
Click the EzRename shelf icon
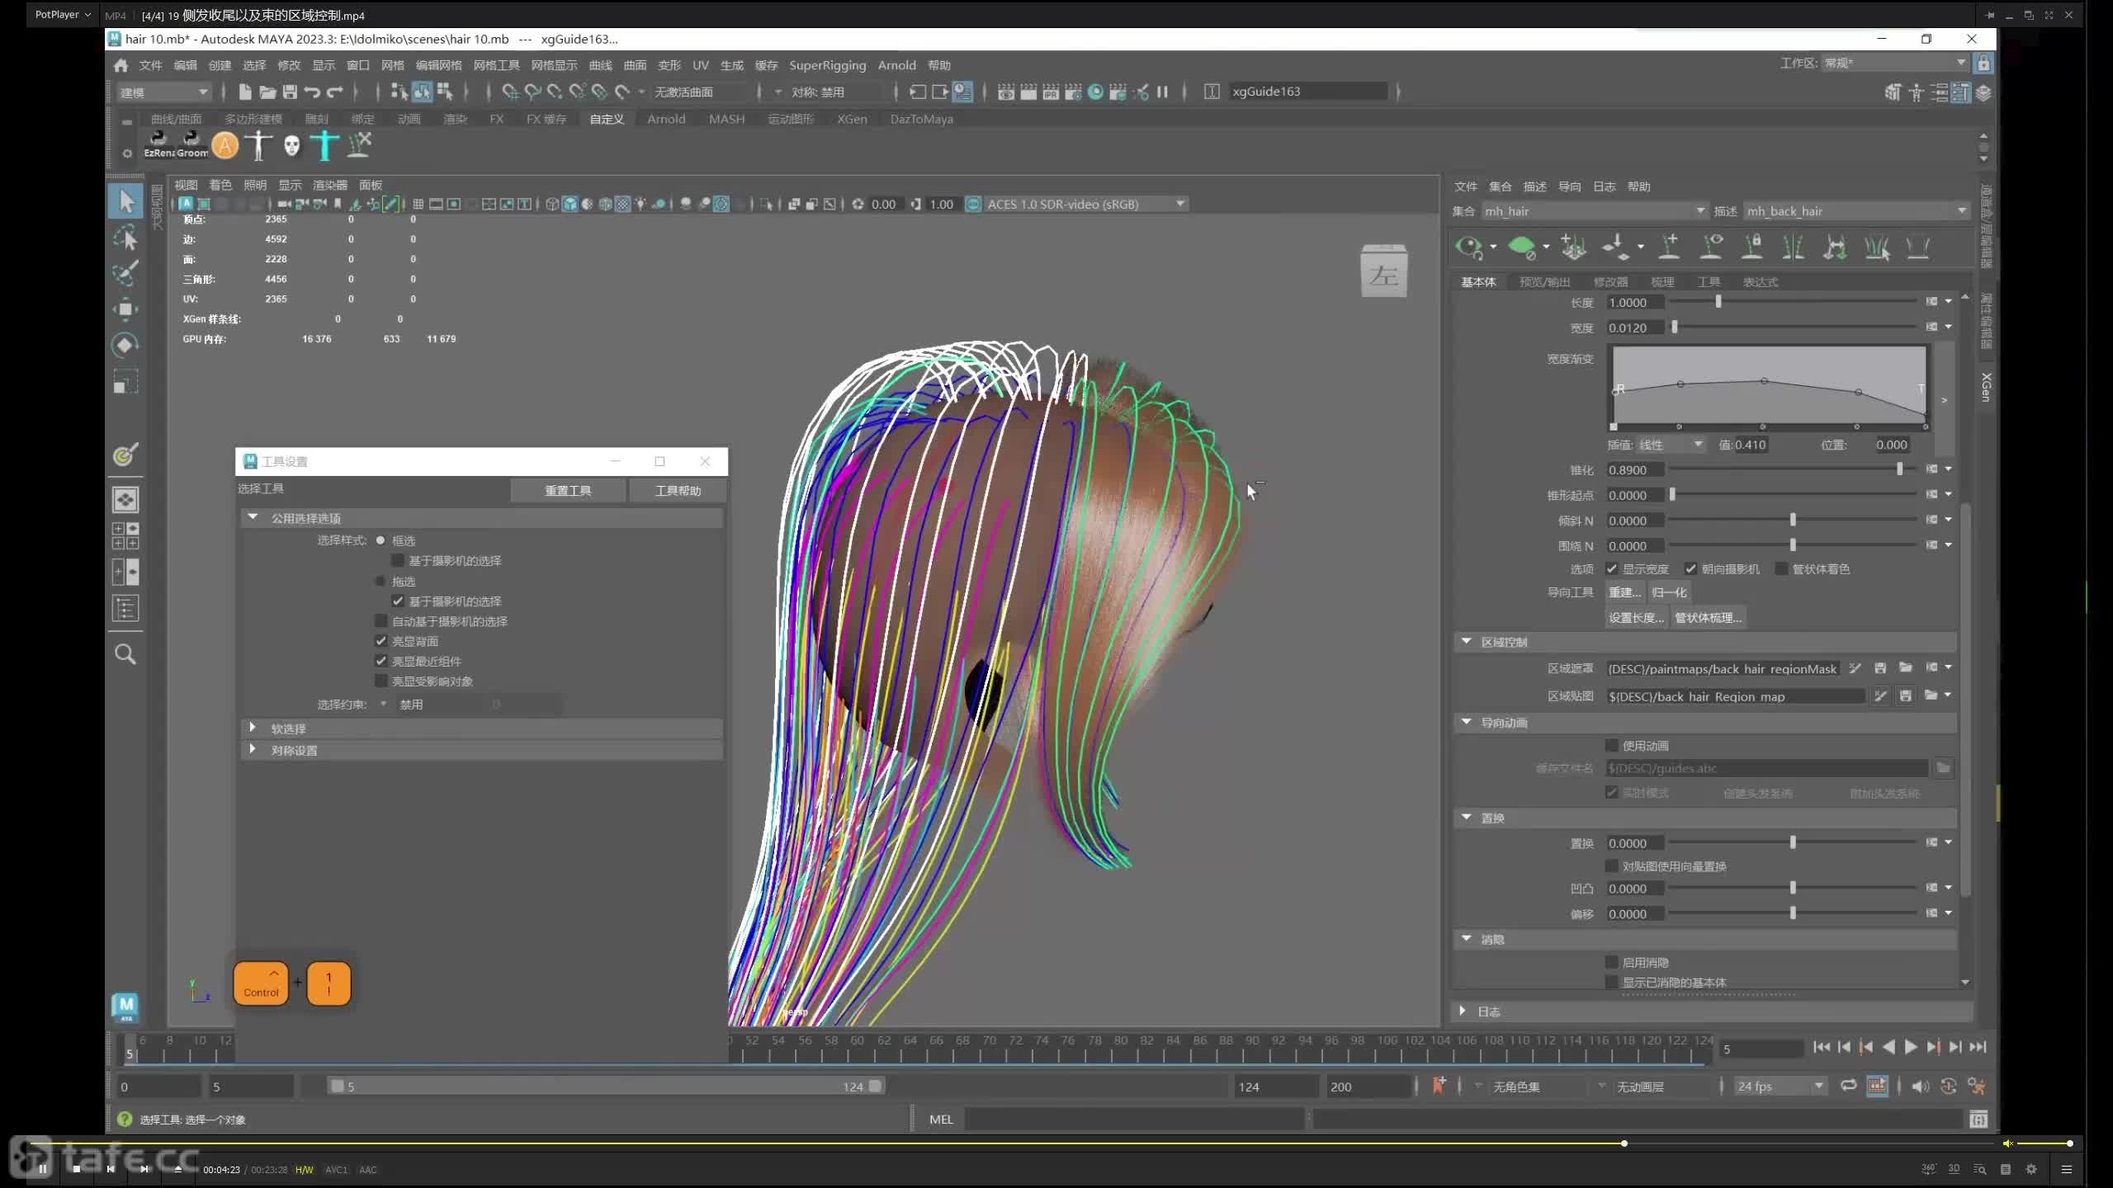[x=158, y=144]
